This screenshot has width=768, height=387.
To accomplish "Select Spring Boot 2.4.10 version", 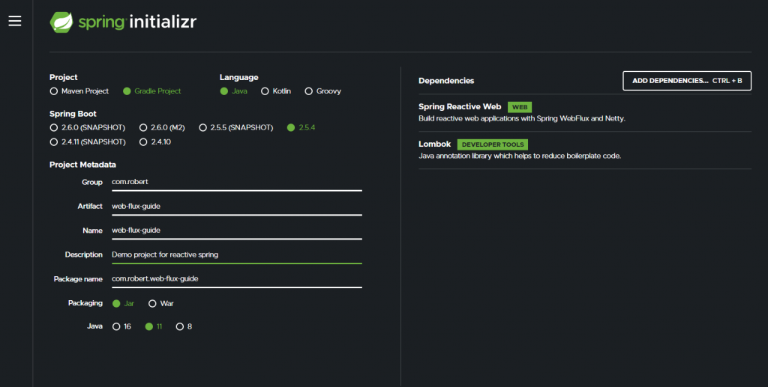I will coord(155,142).
